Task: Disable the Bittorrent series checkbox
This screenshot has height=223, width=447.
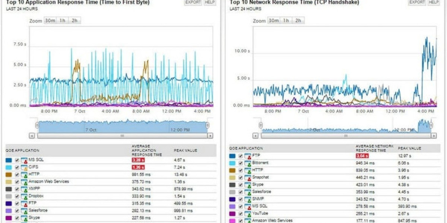Action: [240, 164]
